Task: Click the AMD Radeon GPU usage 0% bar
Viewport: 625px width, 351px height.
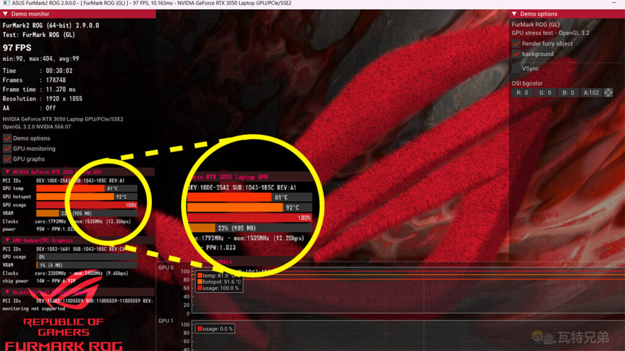Action: [87, 257]
